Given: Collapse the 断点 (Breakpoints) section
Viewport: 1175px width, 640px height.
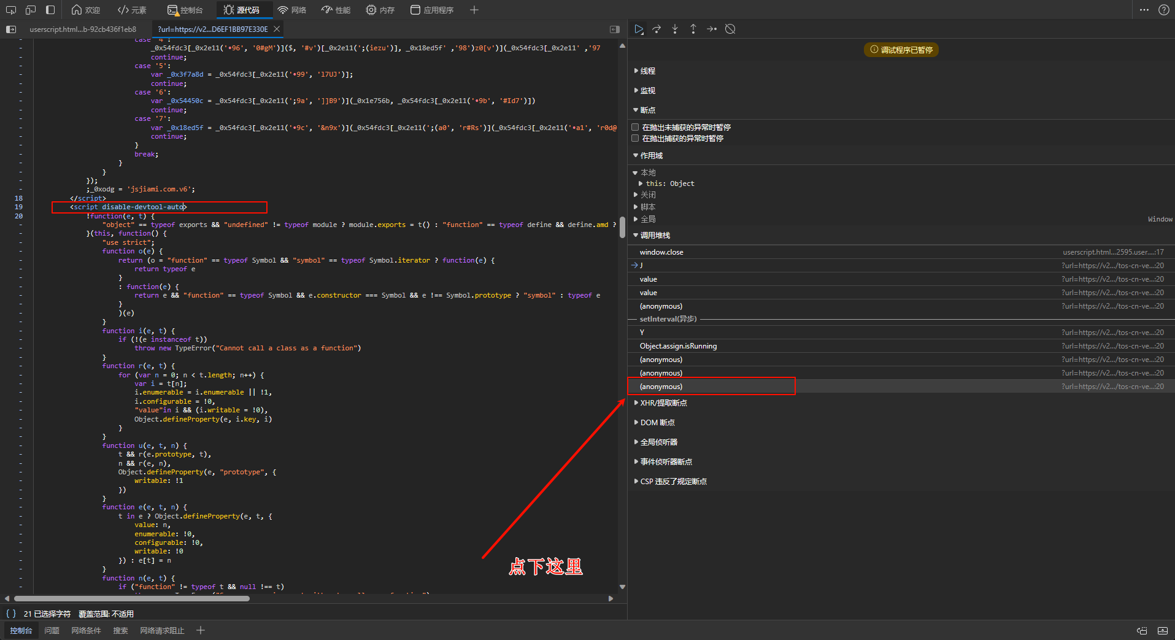Looking at the screenshot, I should tap(644, 110).
